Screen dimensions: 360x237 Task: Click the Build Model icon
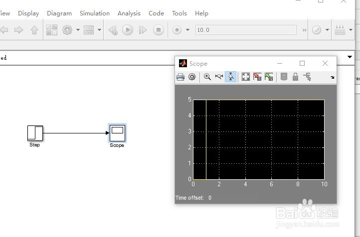340,30
